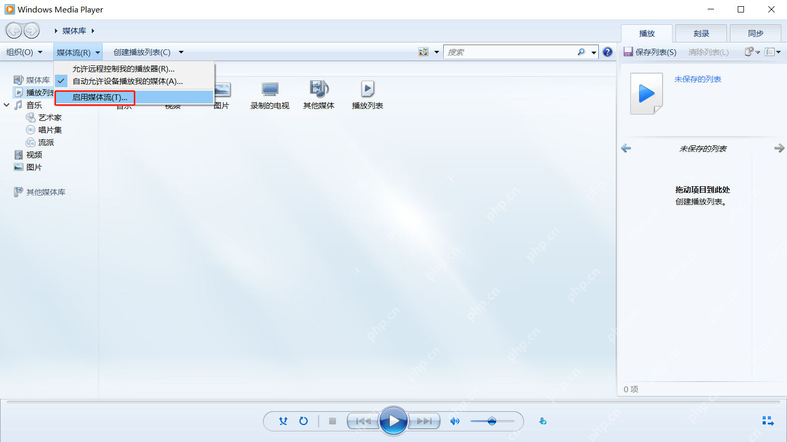Click the 未保存的列表 link

tap(698, 79)
